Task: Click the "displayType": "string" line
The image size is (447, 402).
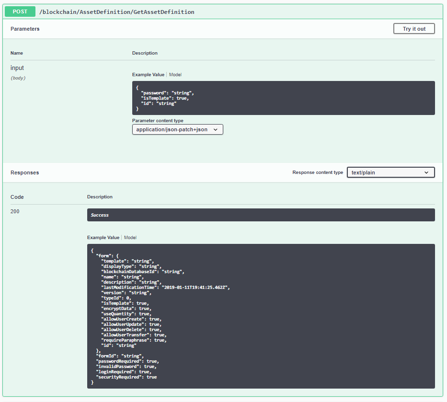Action: point(131,266)
